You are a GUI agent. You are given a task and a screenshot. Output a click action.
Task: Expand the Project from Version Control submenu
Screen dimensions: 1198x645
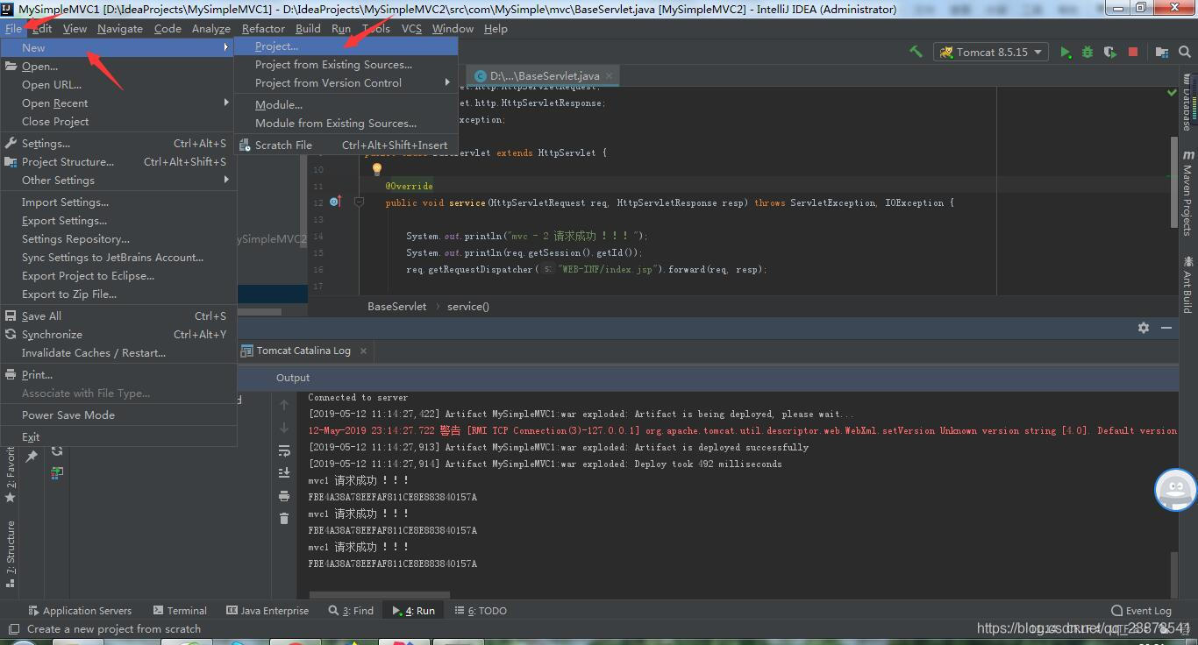pos(346,83)
